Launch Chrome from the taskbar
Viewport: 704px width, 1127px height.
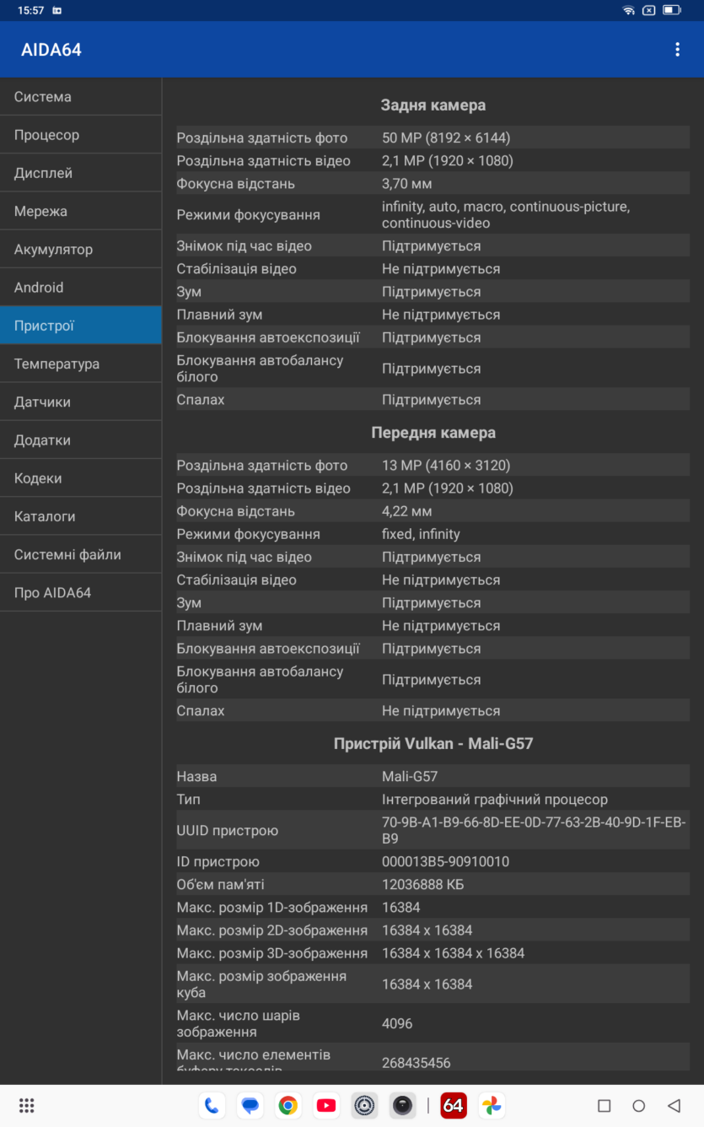tap(288, 1105)
